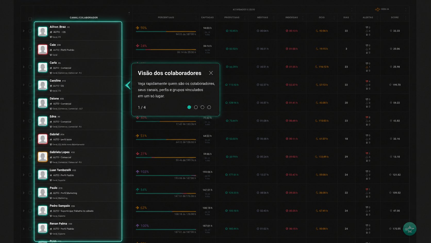
Task: Click the productive hours icon in Daiane's row
Action: (x=227, y=103)
